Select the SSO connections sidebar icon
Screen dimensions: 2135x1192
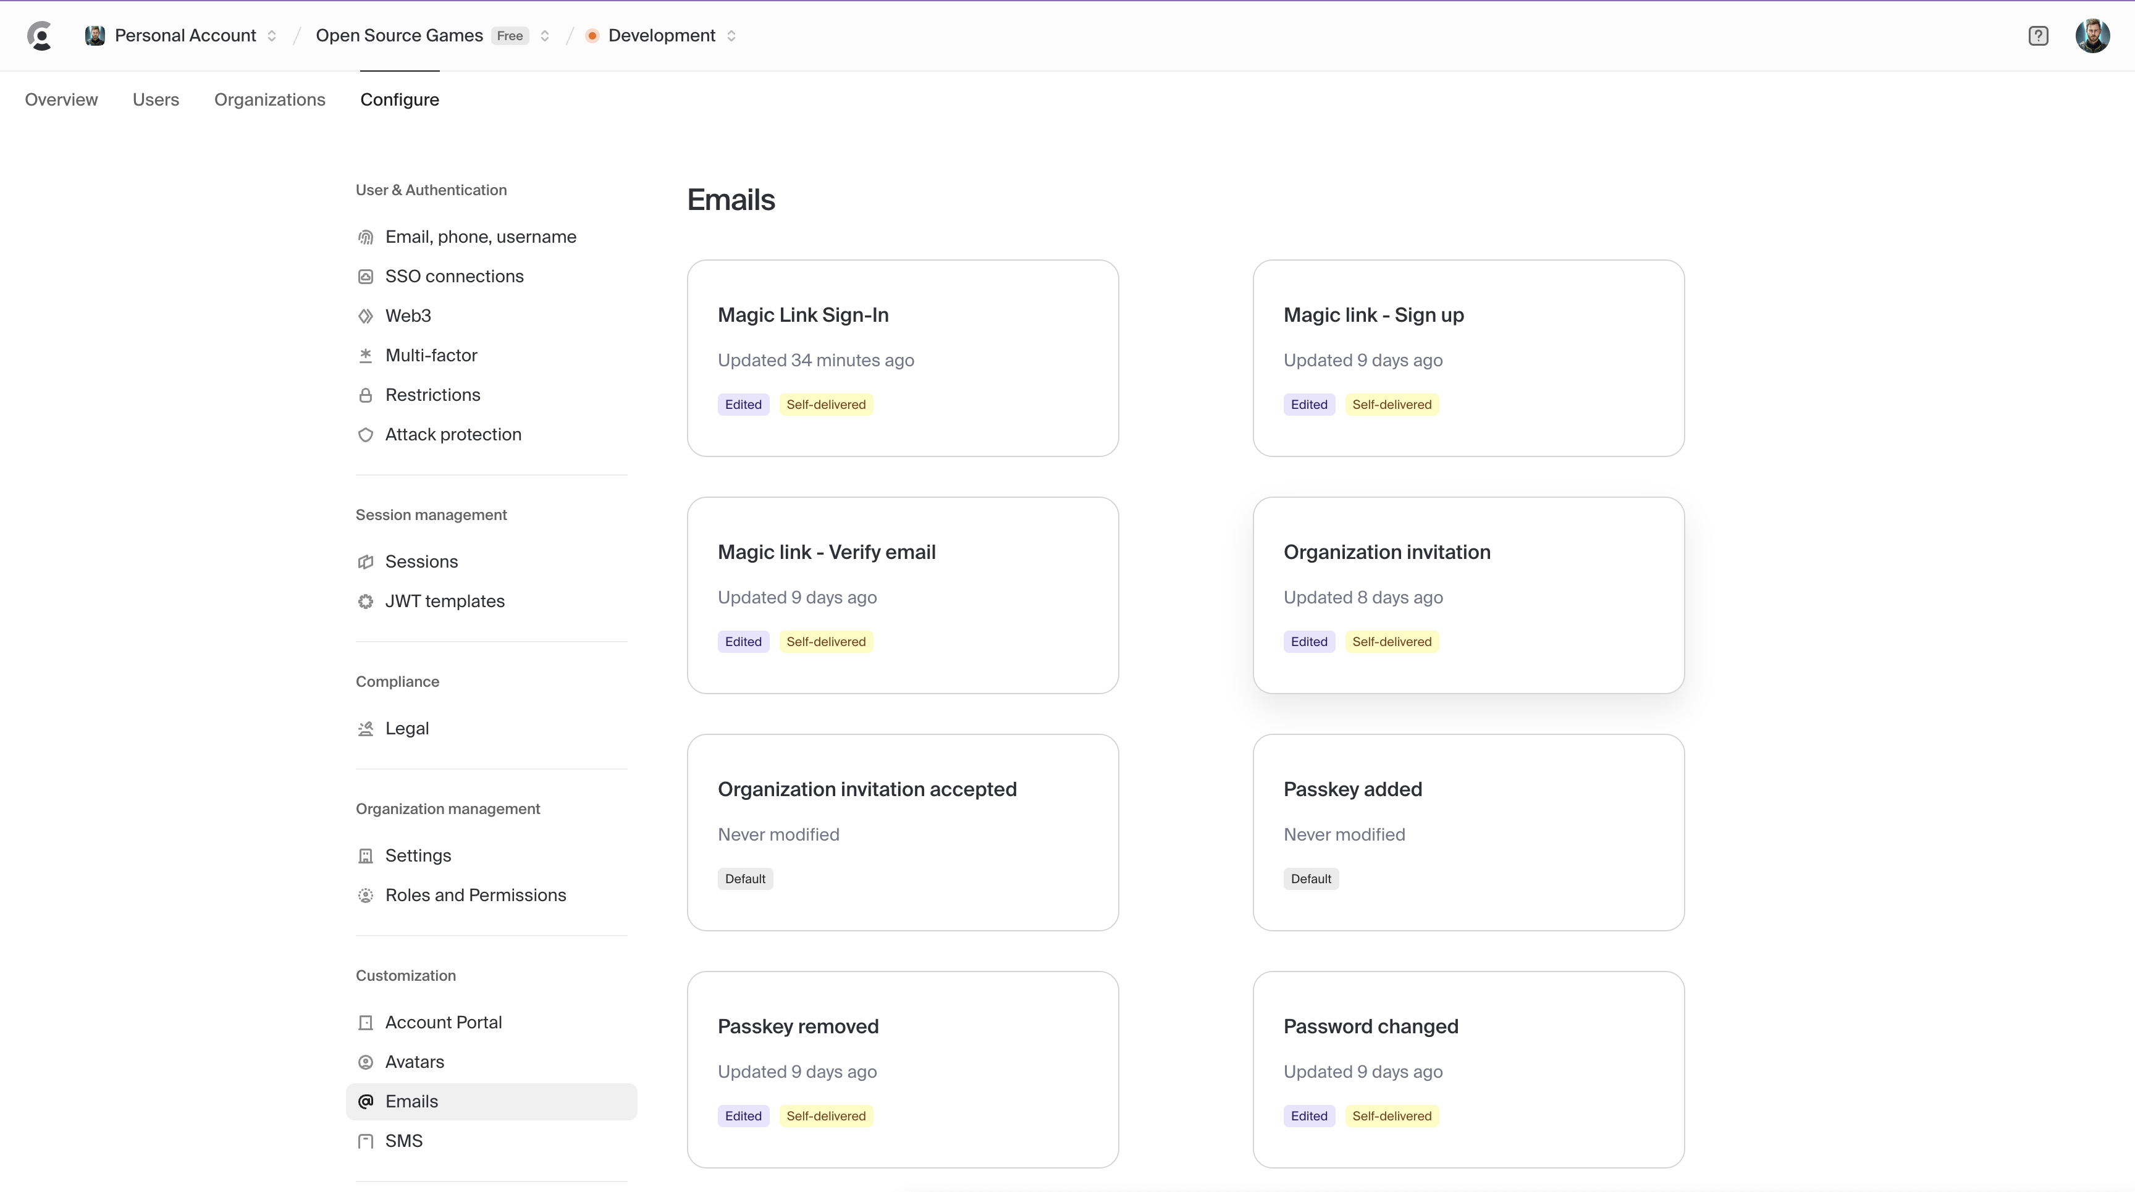(366, 276)
